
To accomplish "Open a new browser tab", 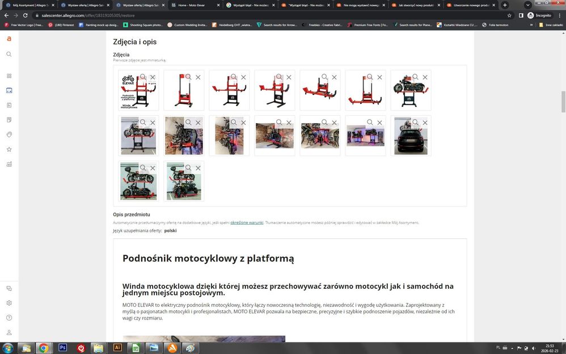I will point(505,5).
